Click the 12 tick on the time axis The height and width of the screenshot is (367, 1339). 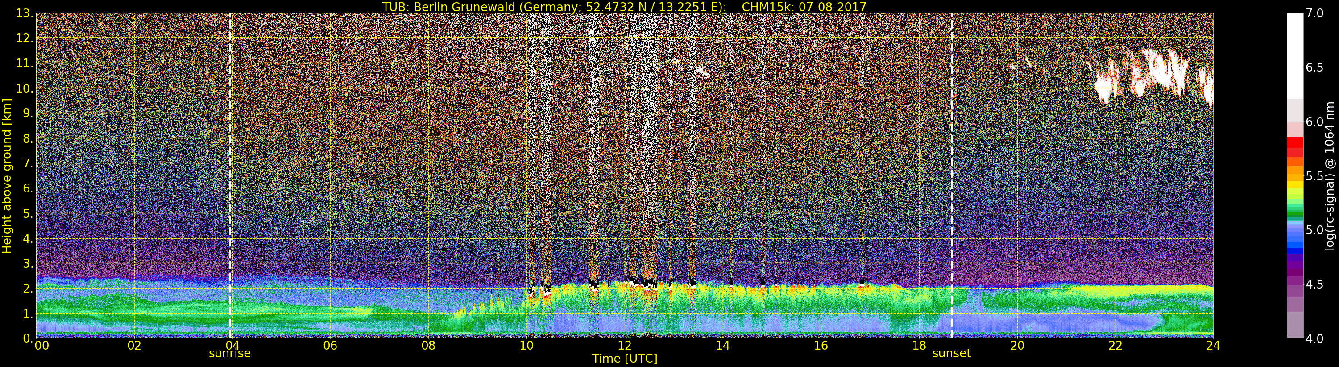(624, 346)
